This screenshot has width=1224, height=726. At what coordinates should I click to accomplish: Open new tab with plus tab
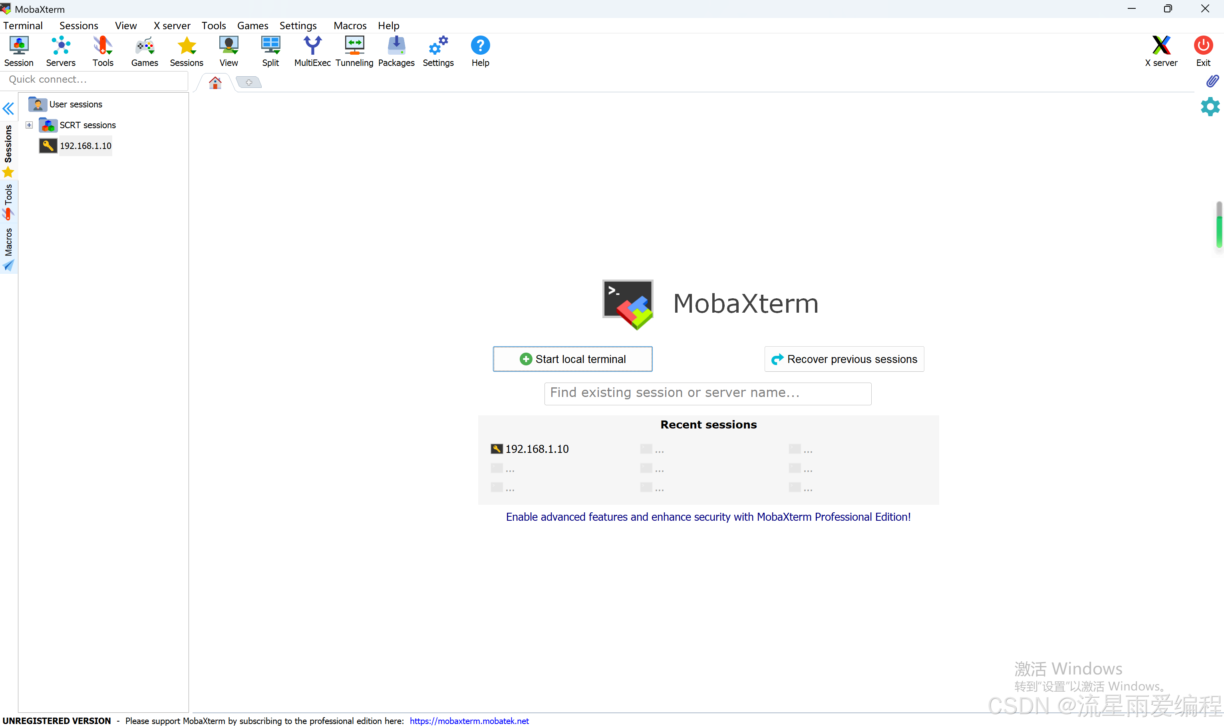point(248,83)
